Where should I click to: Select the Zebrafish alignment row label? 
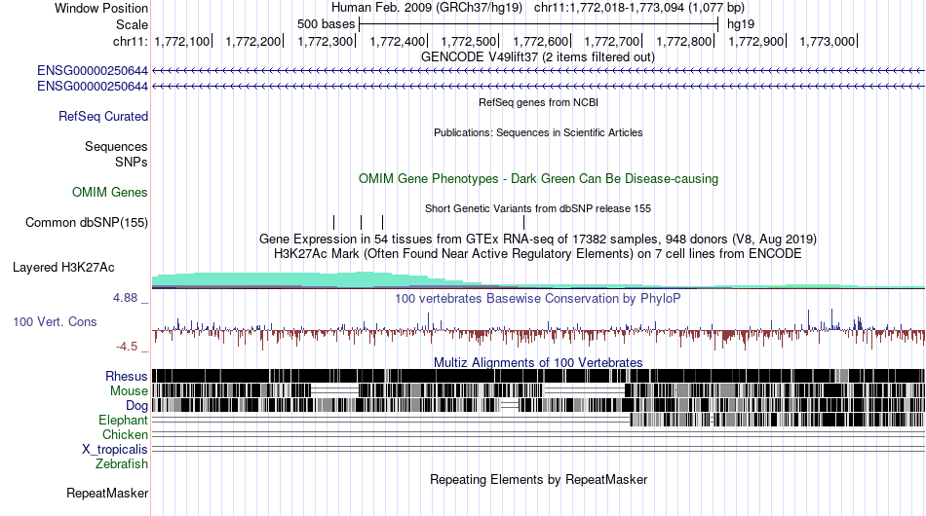tap(122, 464)
